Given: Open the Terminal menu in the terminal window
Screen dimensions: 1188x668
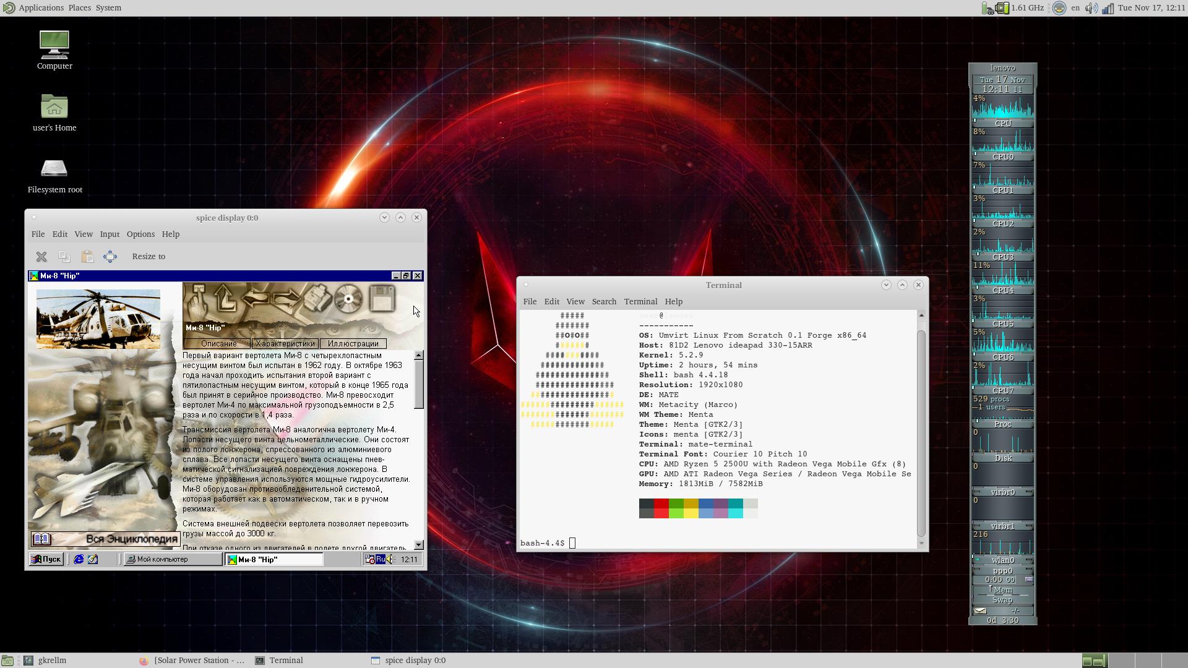Looking at the screenshot, I should [x=640, y=302].
